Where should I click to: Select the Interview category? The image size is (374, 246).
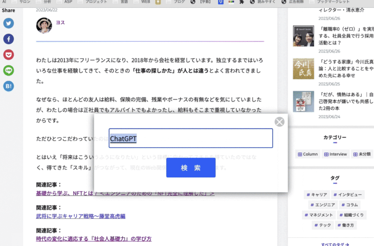point(335,154)
